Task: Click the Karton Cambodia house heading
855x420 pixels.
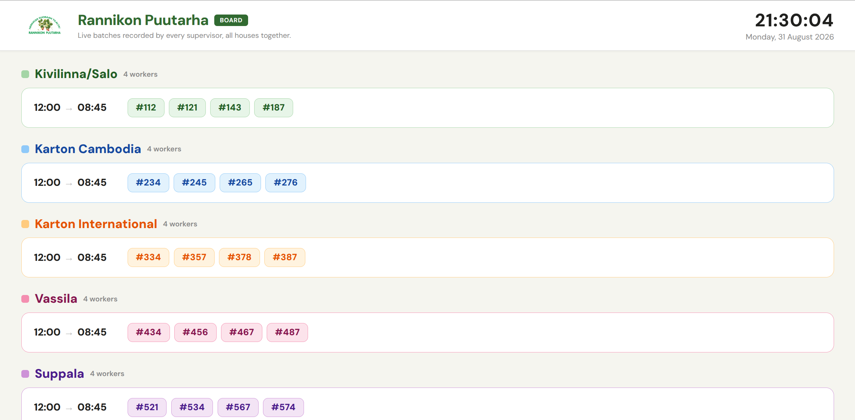Action: [88, 149]
